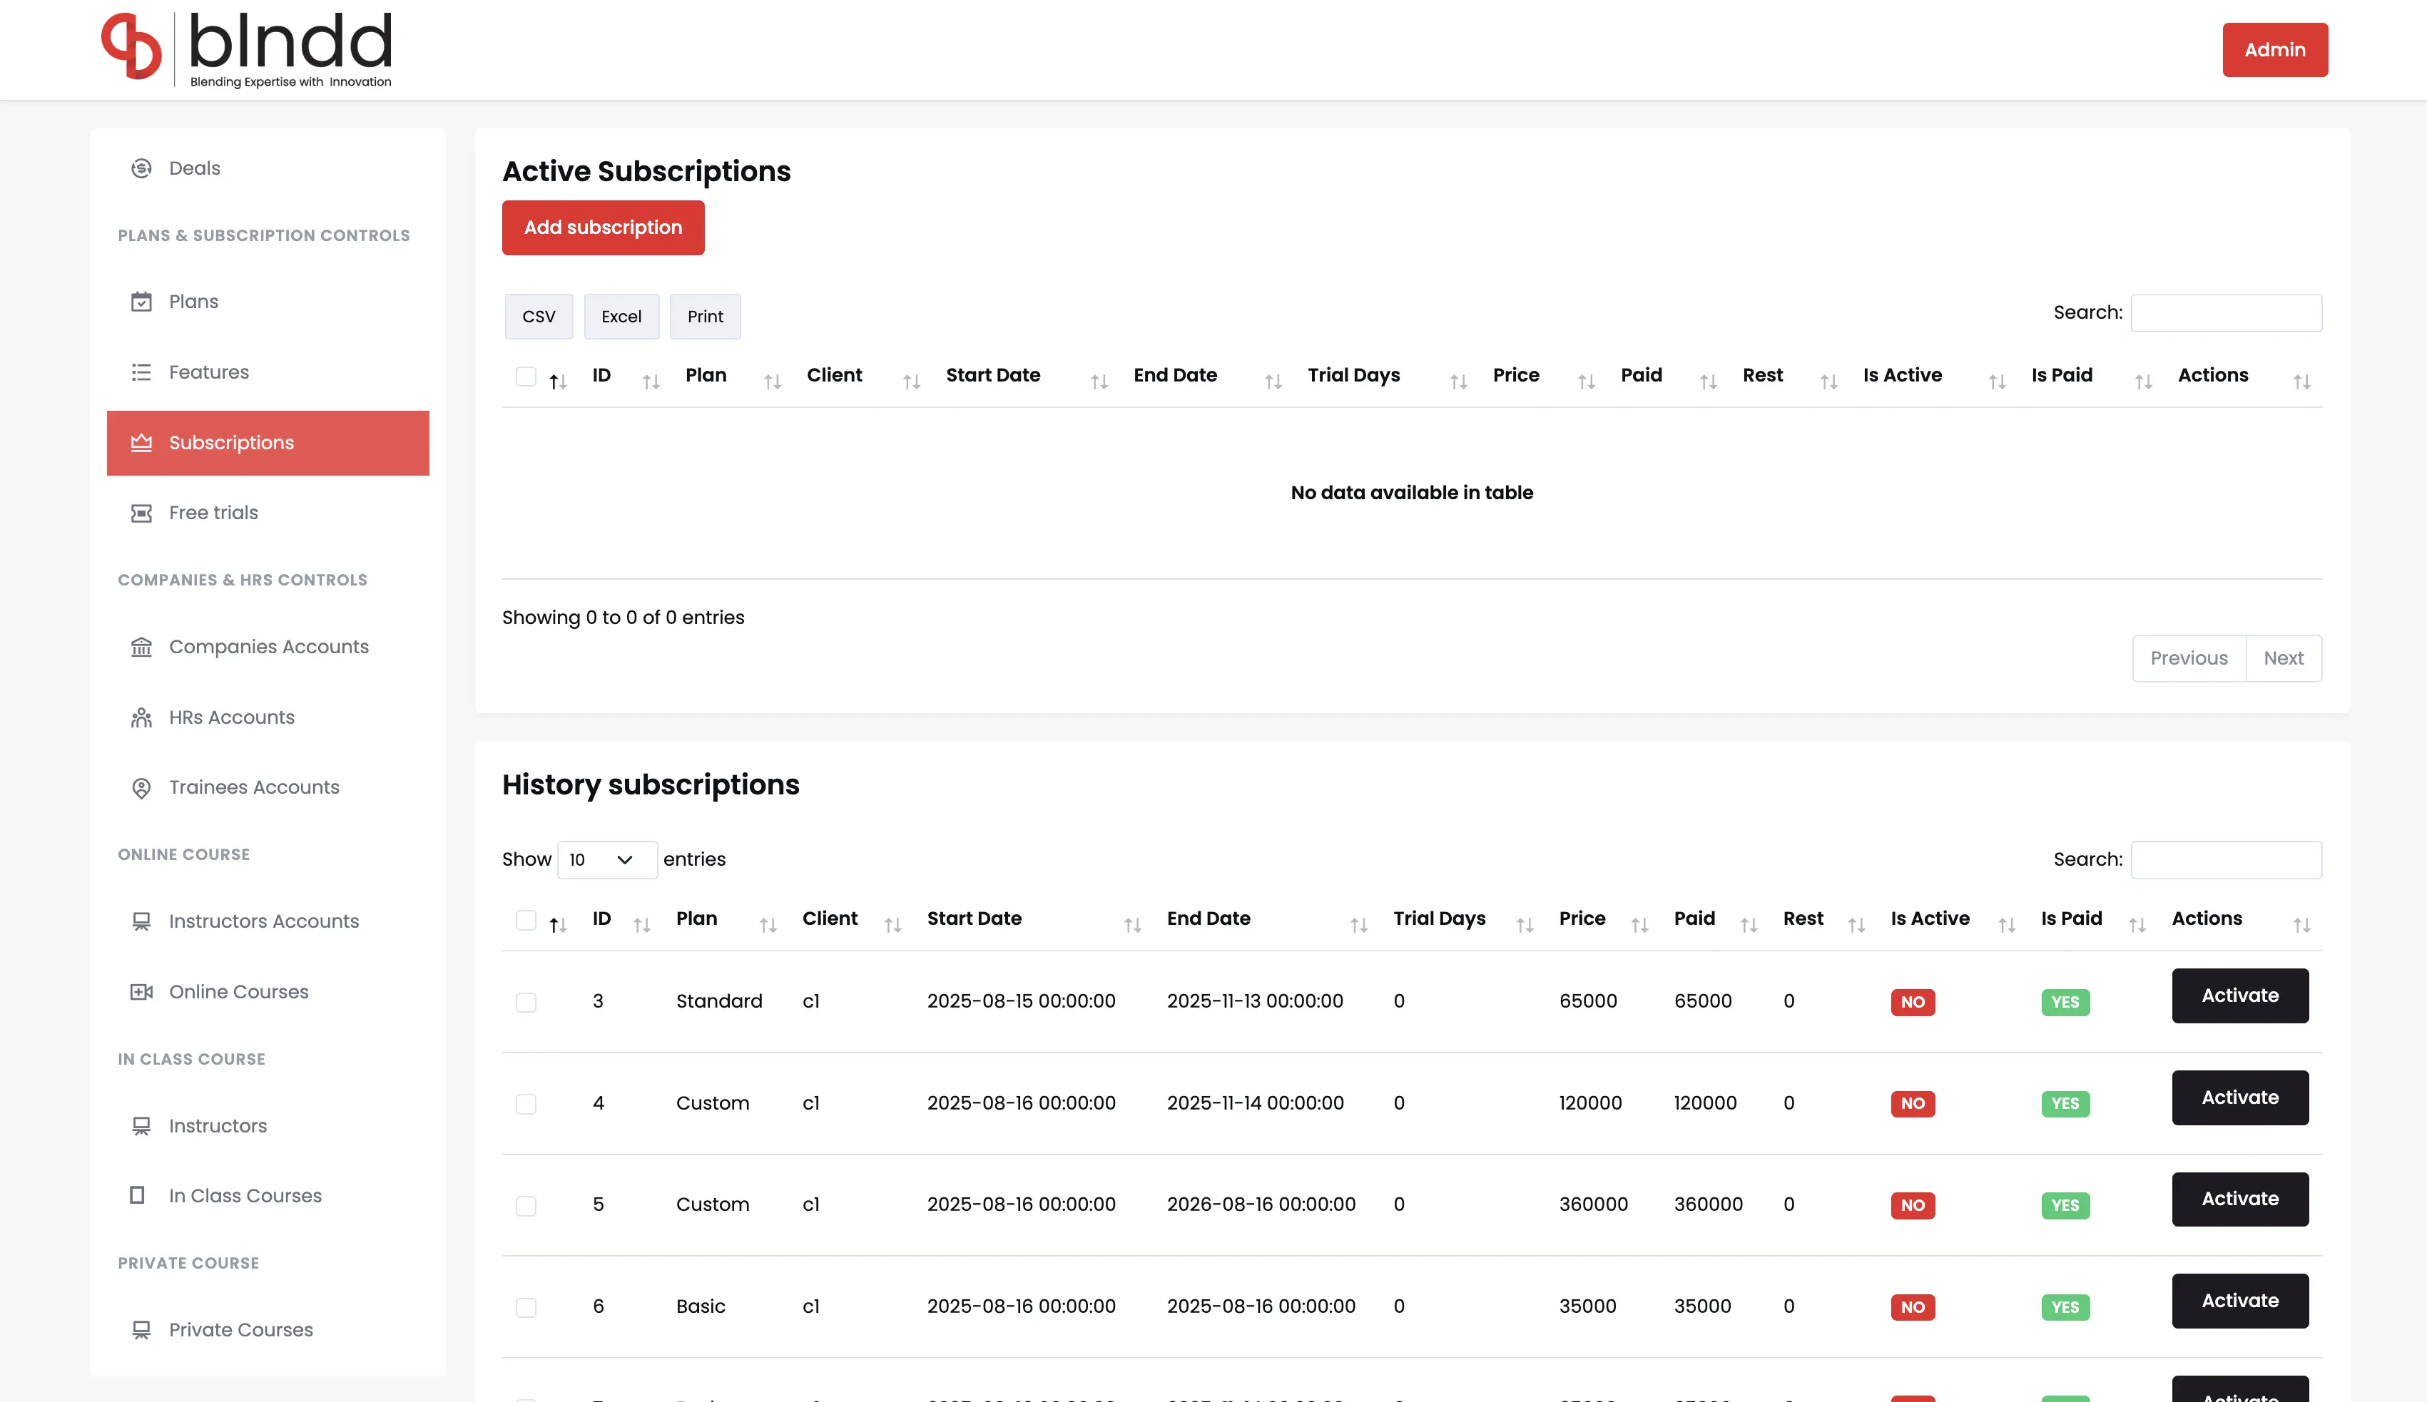
Task: Open Companies Accounts in the sidebar
Action: coord(268,647)
